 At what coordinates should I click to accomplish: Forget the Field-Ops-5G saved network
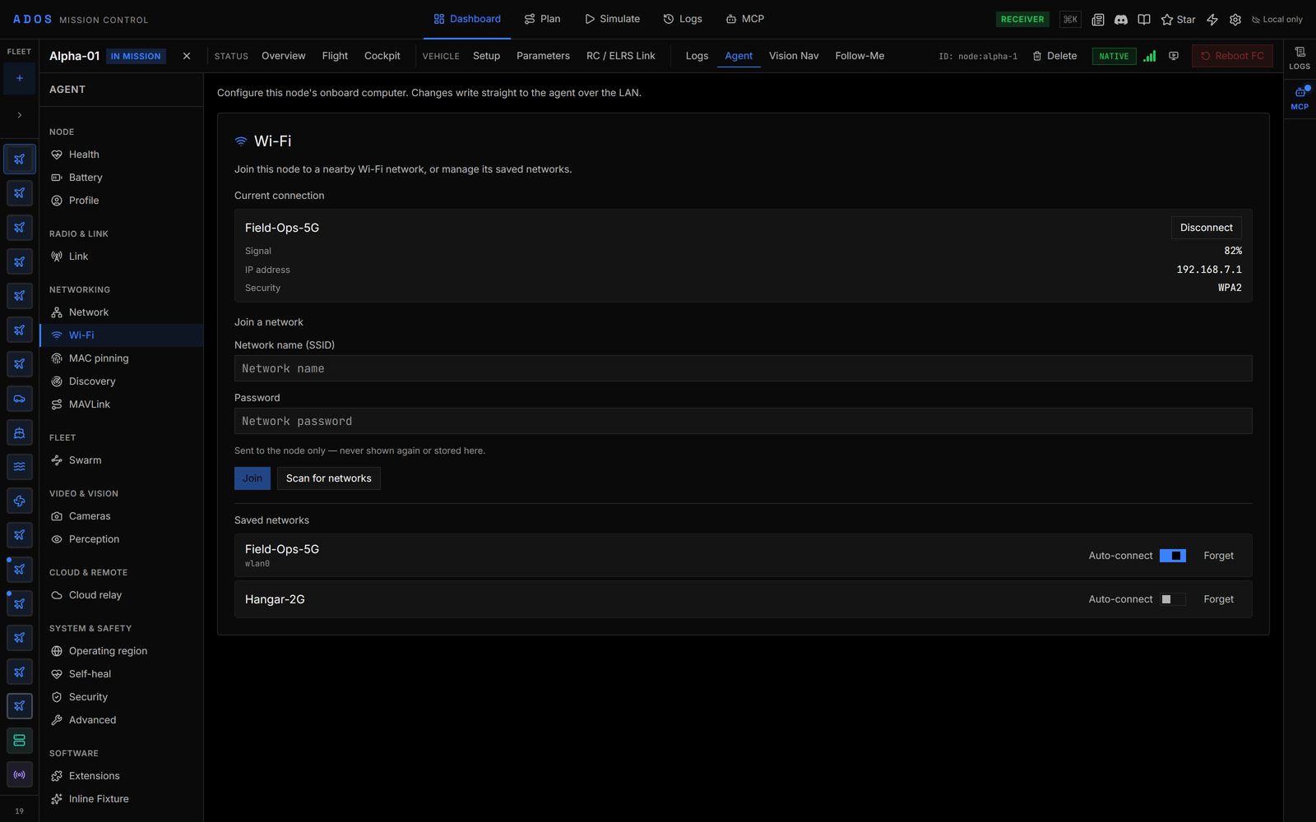(x=1218, y=556)
